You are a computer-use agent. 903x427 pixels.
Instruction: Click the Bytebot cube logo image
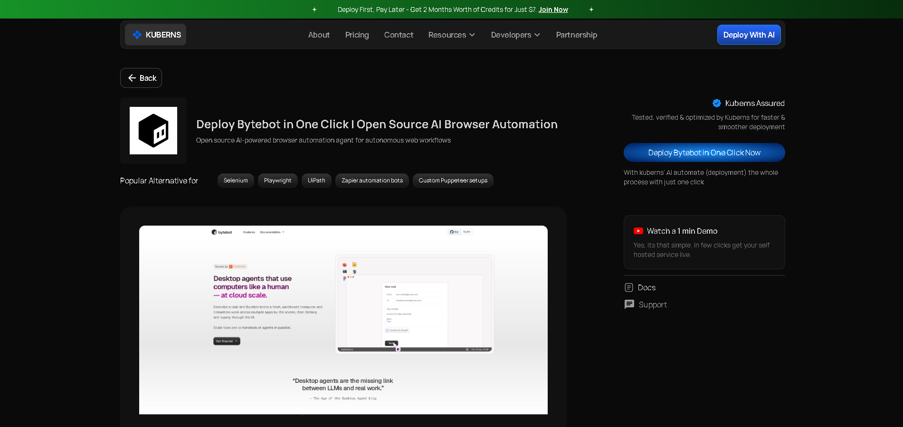pyautogui.click(x=153, y=131)
